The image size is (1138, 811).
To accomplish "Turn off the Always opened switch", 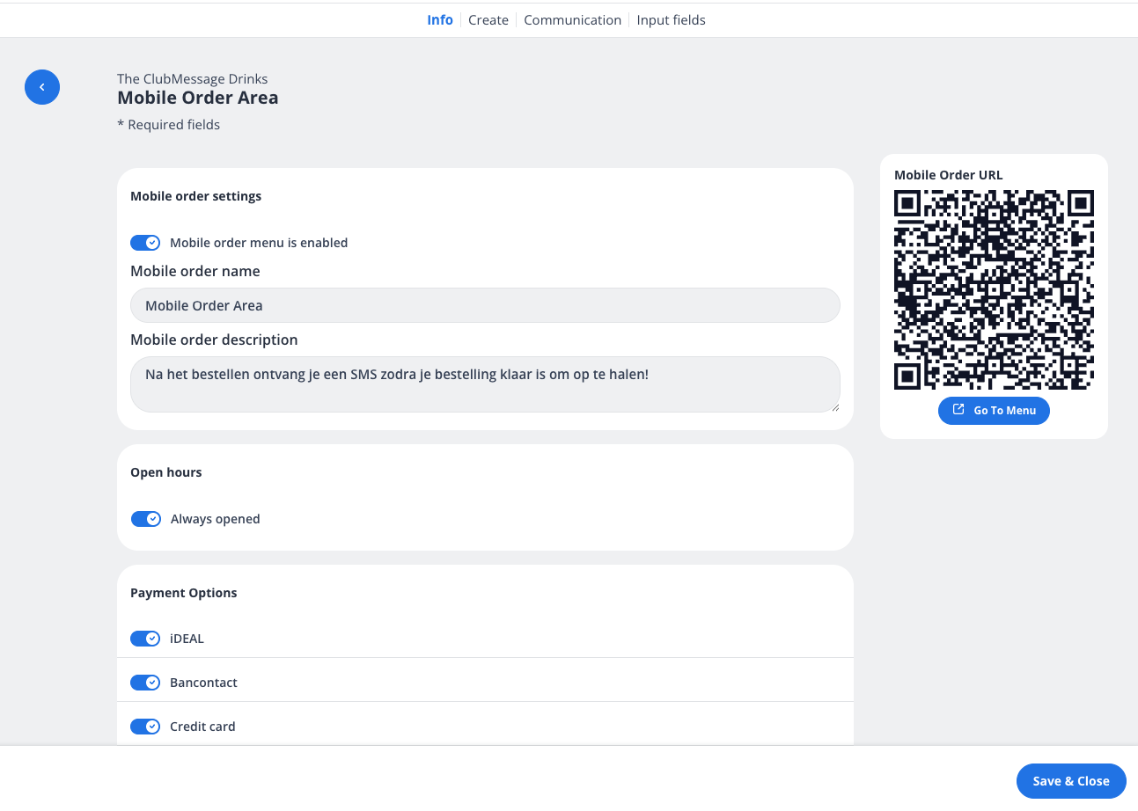I will 146,519.
